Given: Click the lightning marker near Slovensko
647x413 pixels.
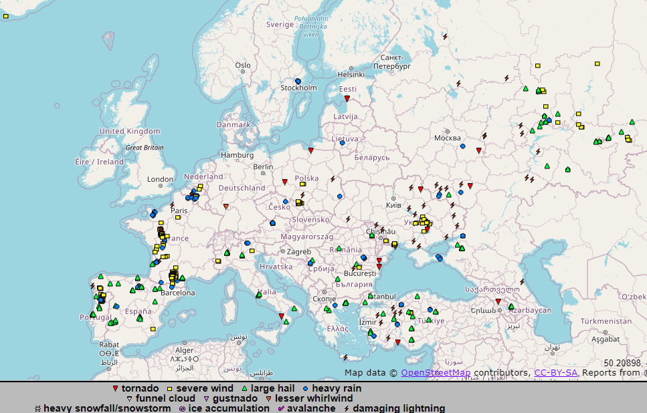Looking at the screenshot, I should pos(348,219).
